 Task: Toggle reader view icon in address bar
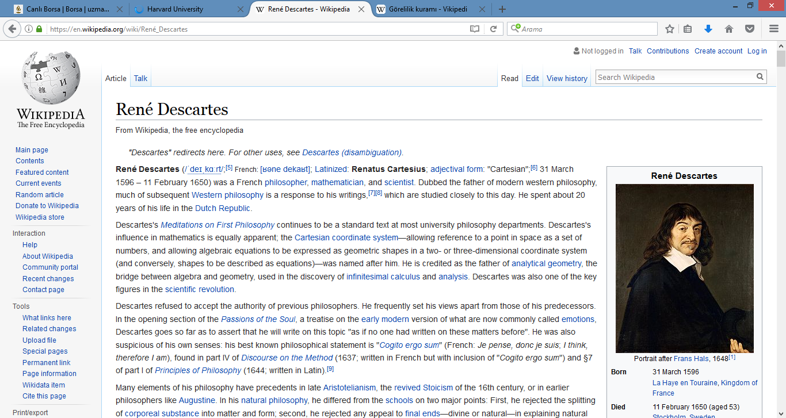tap(474, 29)
